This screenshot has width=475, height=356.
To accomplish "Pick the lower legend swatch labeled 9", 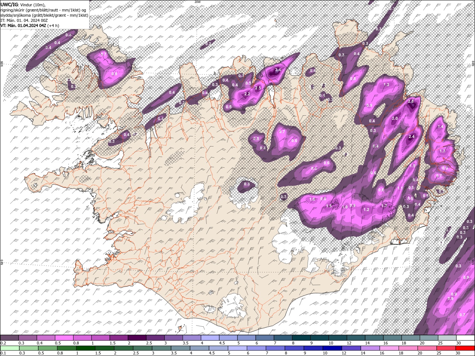I will pyautogui.click(x=313, y=348).
